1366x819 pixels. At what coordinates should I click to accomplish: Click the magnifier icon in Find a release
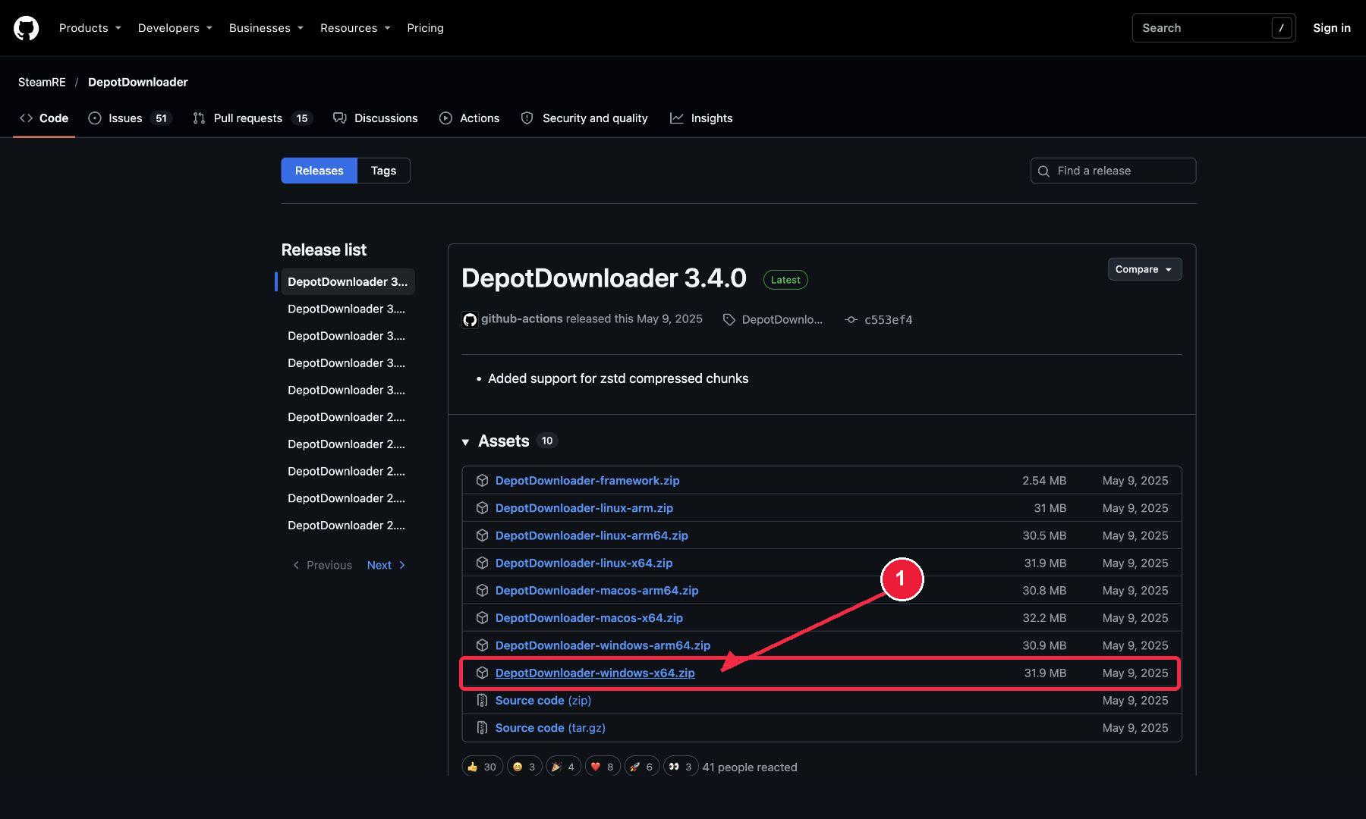pos(1043,171)
